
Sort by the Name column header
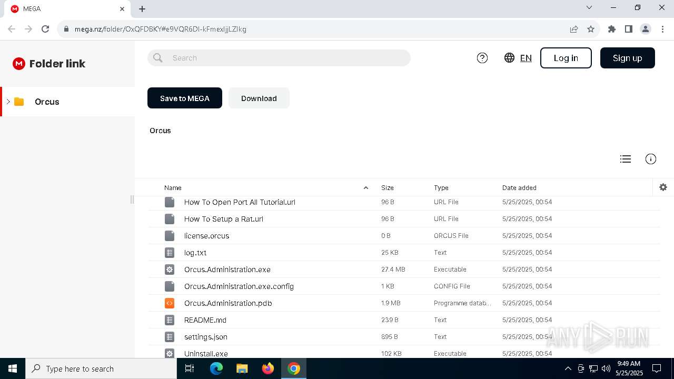pos(173,188)
